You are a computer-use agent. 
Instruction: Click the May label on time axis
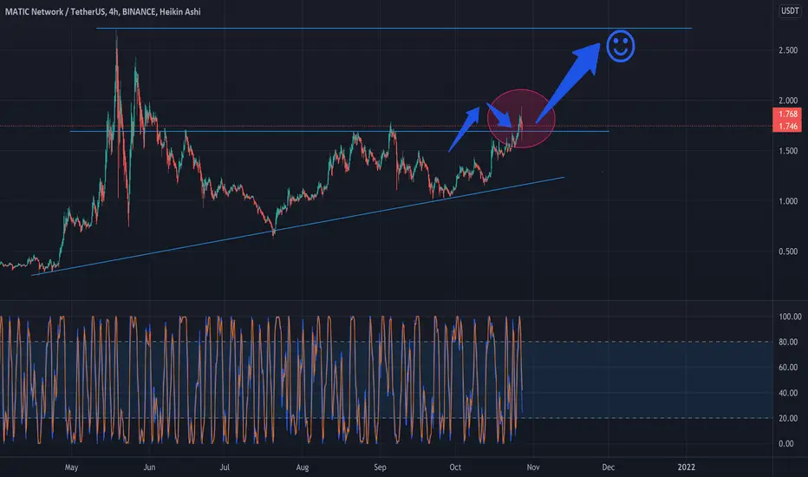[72, 467]
